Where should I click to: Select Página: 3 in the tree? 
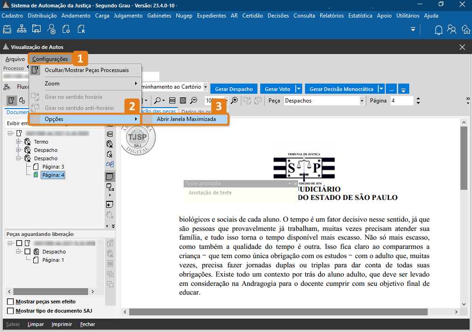coord(53,167)
